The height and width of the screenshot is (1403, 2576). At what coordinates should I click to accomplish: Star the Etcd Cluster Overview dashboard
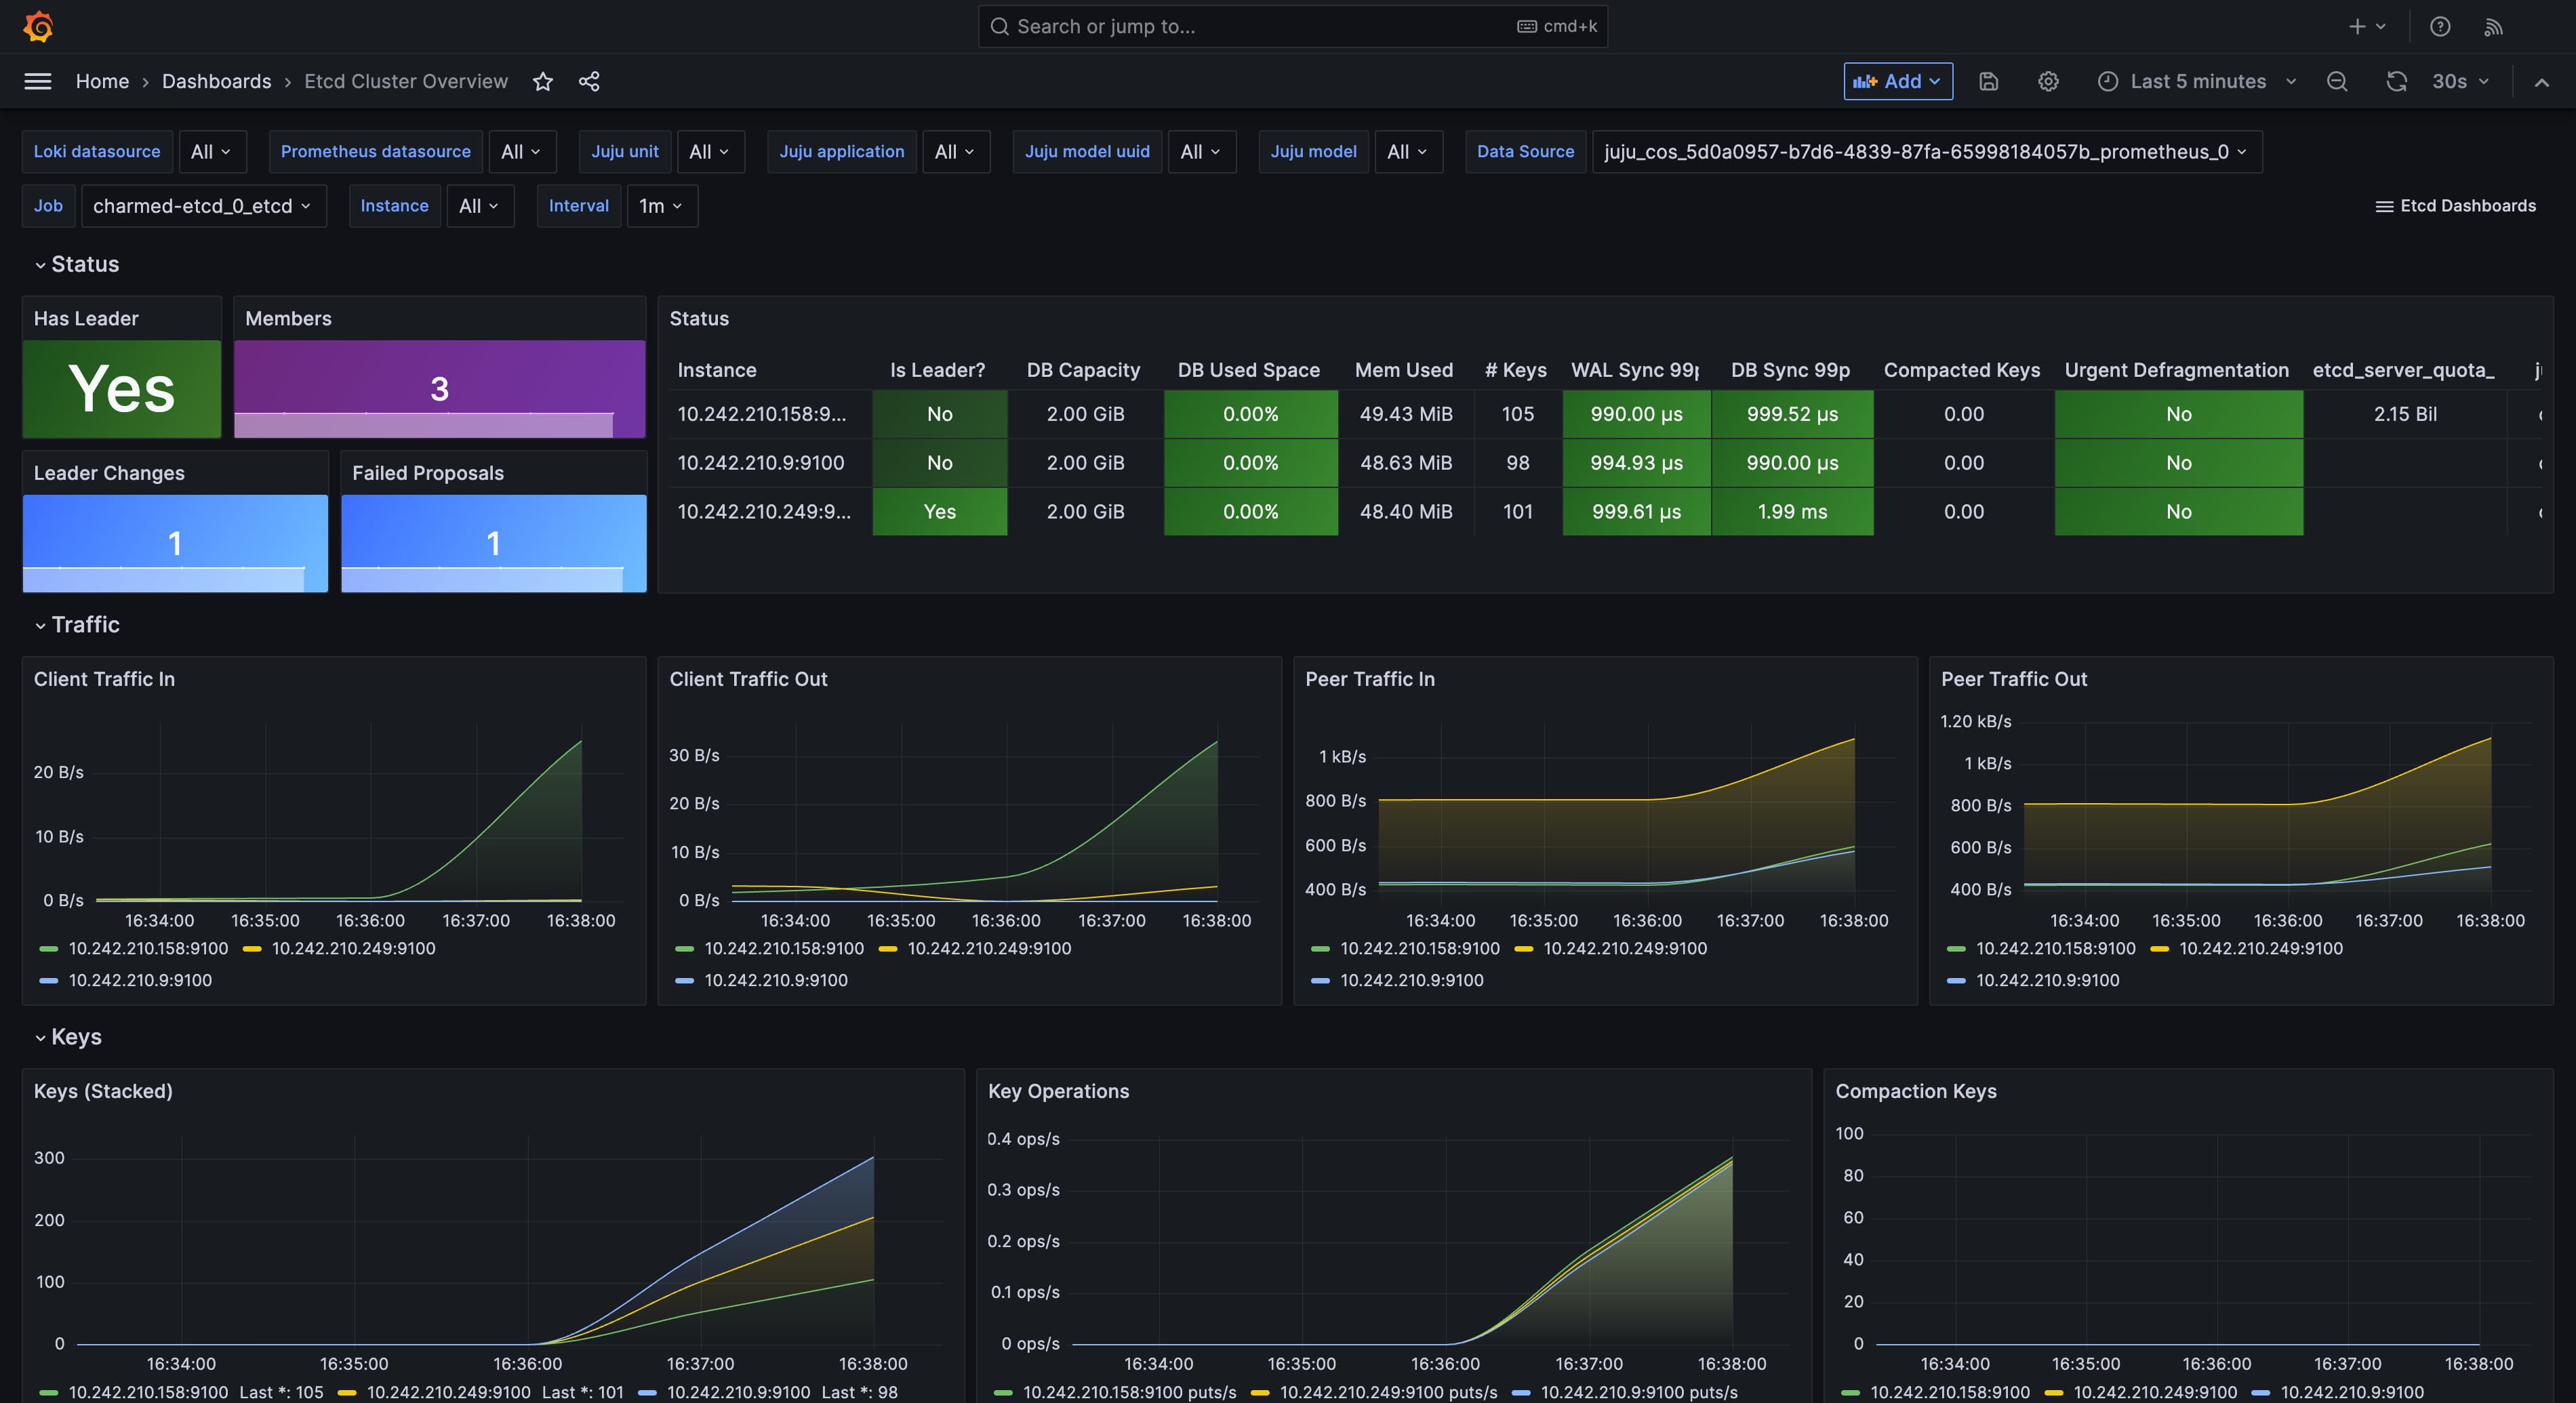[x=543, y=81]
